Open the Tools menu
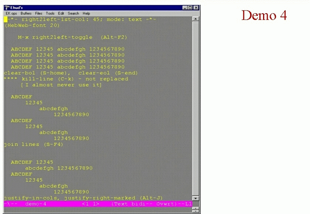This screenshot has width=310, height=214. tap(50, 13)
